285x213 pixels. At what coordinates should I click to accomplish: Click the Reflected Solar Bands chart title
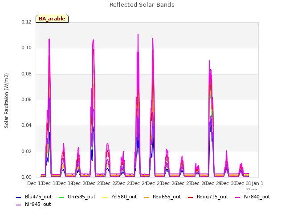point(142,5)
